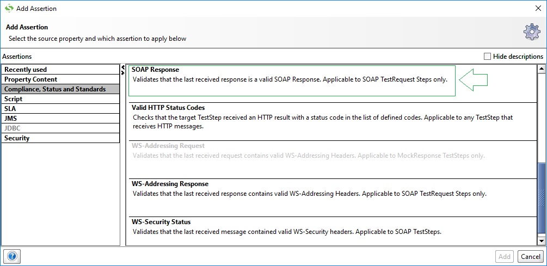
Task: Select the JMS category
Action: coord(61,118)
